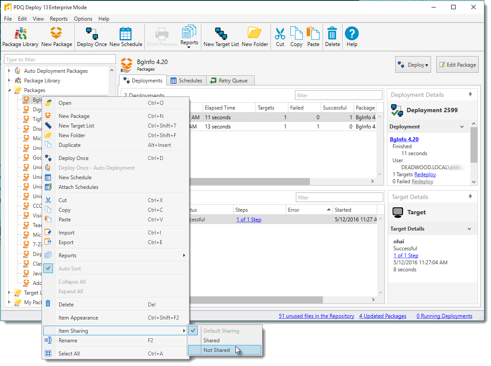Click the Edit Package button
491x366 pixels.
pos(457,65)
